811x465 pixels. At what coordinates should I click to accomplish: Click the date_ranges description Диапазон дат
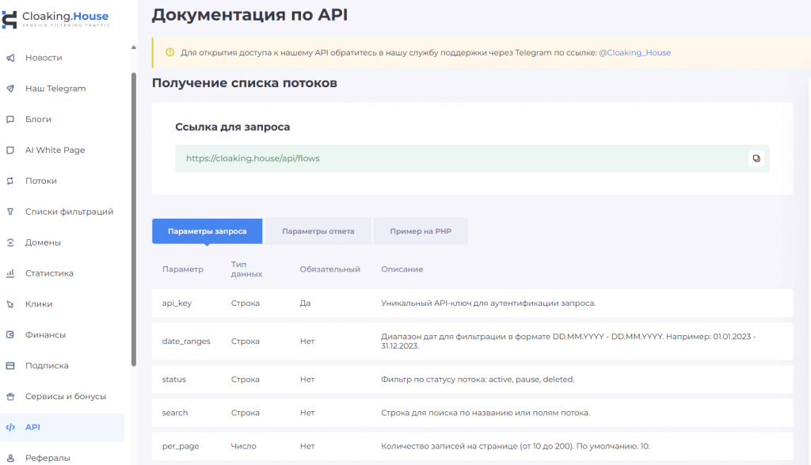(x=569, y=341)
